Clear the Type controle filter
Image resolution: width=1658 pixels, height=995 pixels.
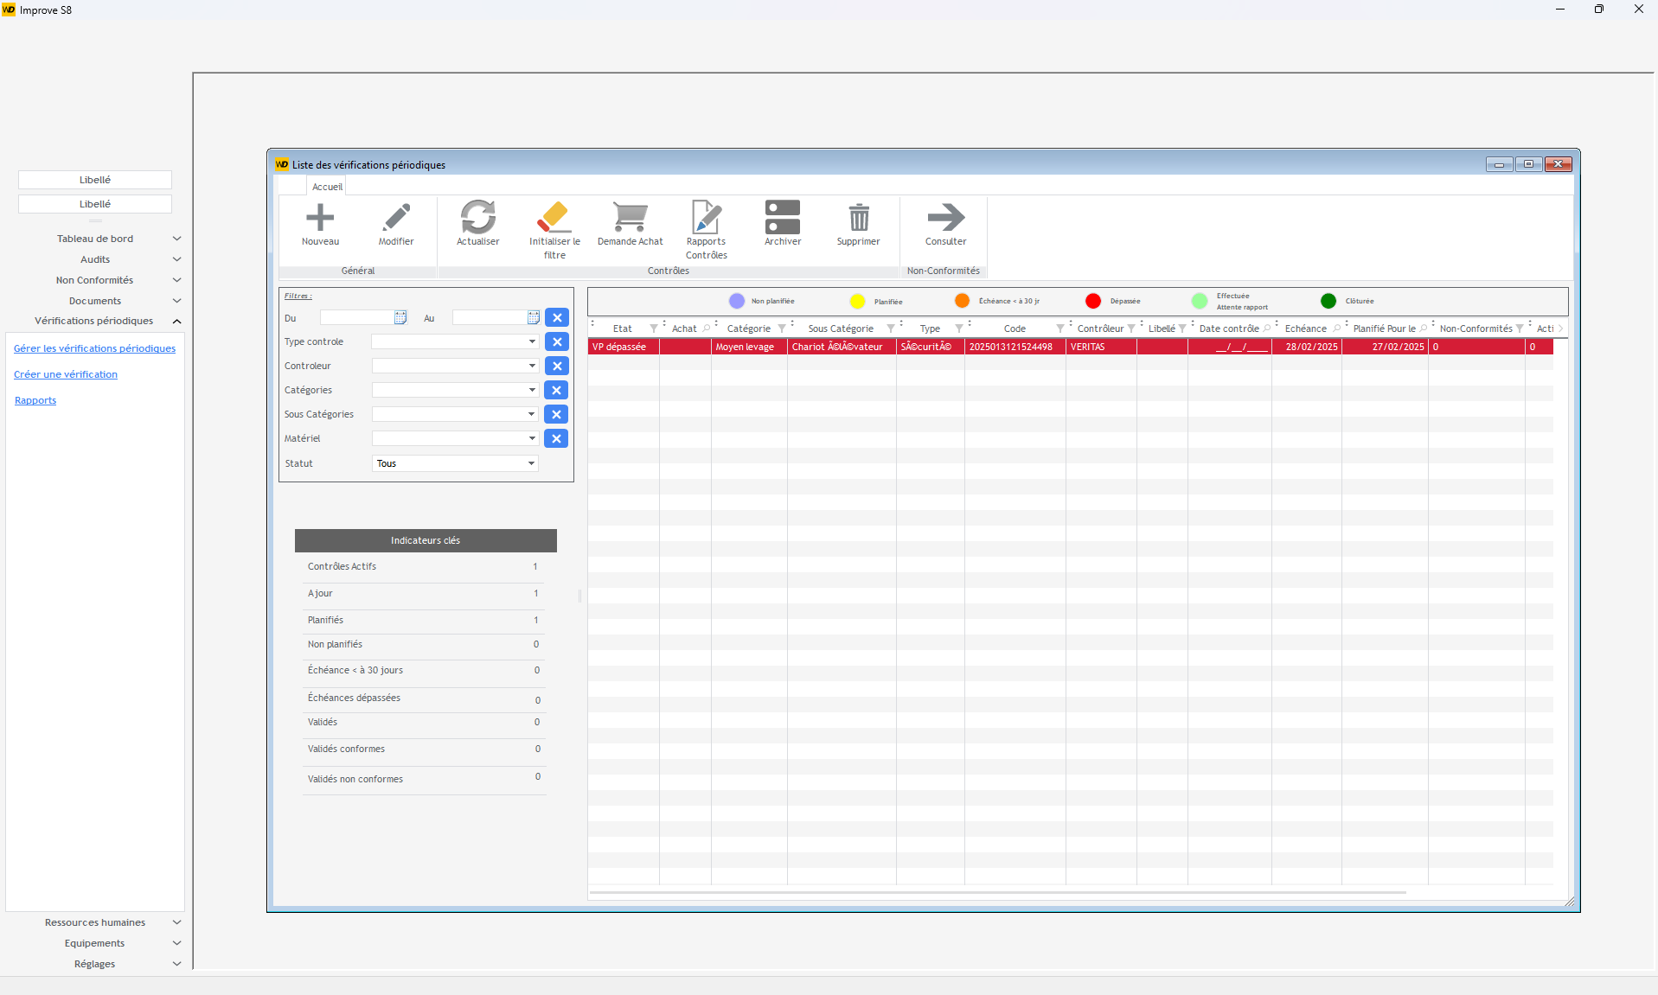click(557, 342)
